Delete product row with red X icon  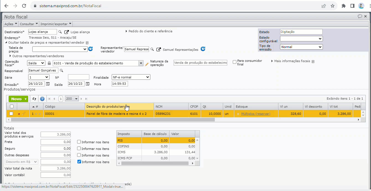pos(19,114)
